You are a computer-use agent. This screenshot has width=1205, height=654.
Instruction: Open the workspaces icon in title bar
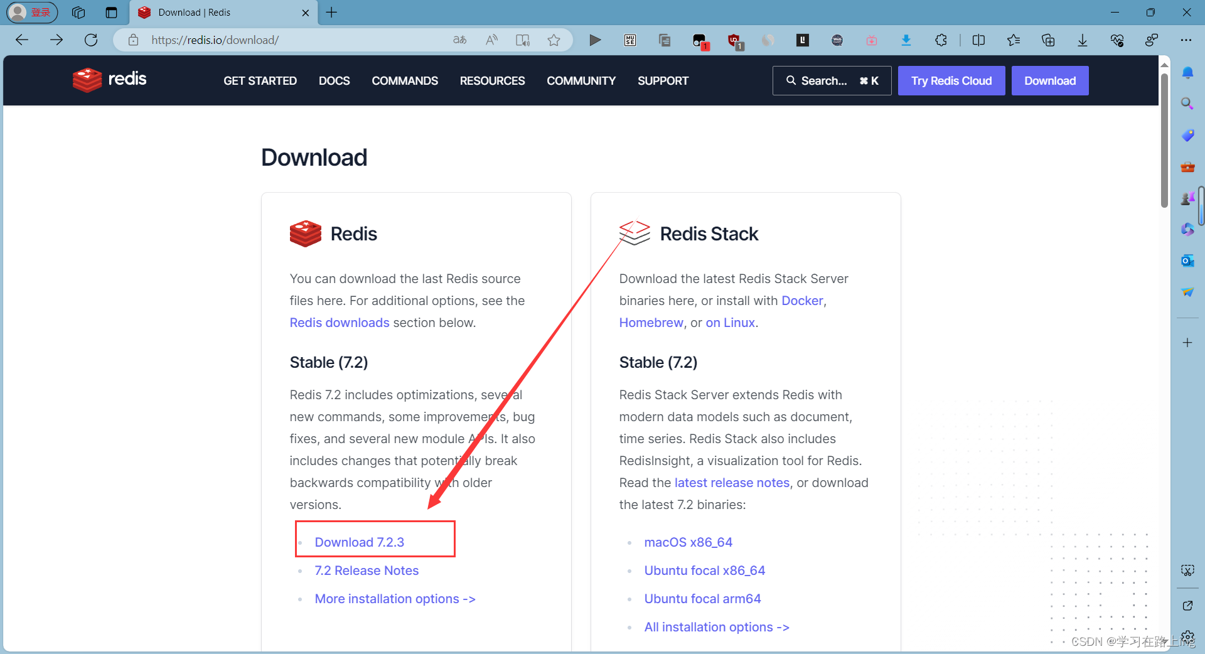coord(78,13)
